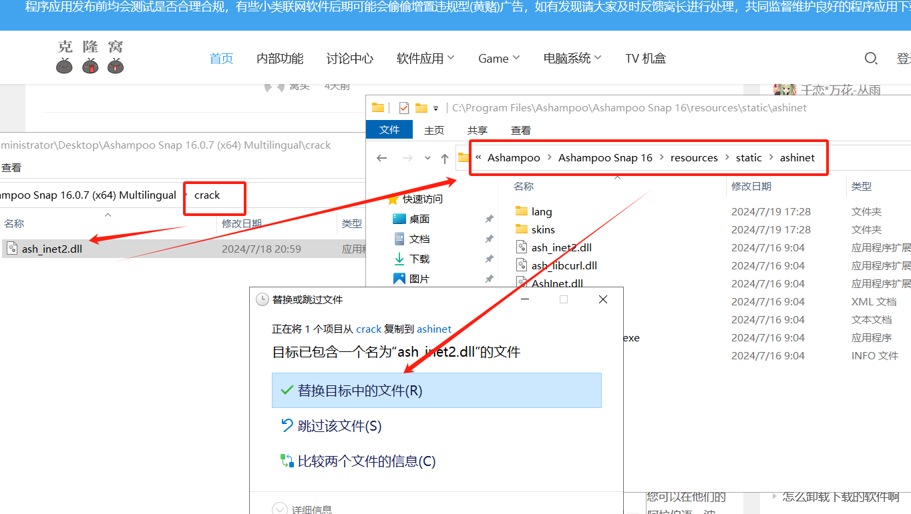911x514 pixels.
Task: Click the pin icon beside 桌面
Action: pyautogui.click(x=489, y=219)
